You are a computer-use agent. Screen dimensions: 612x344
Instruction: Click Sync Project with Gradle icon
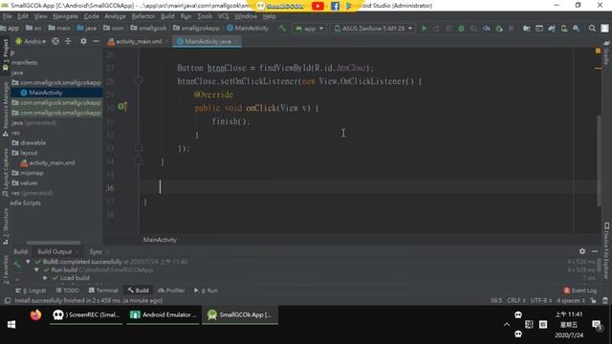552,29
